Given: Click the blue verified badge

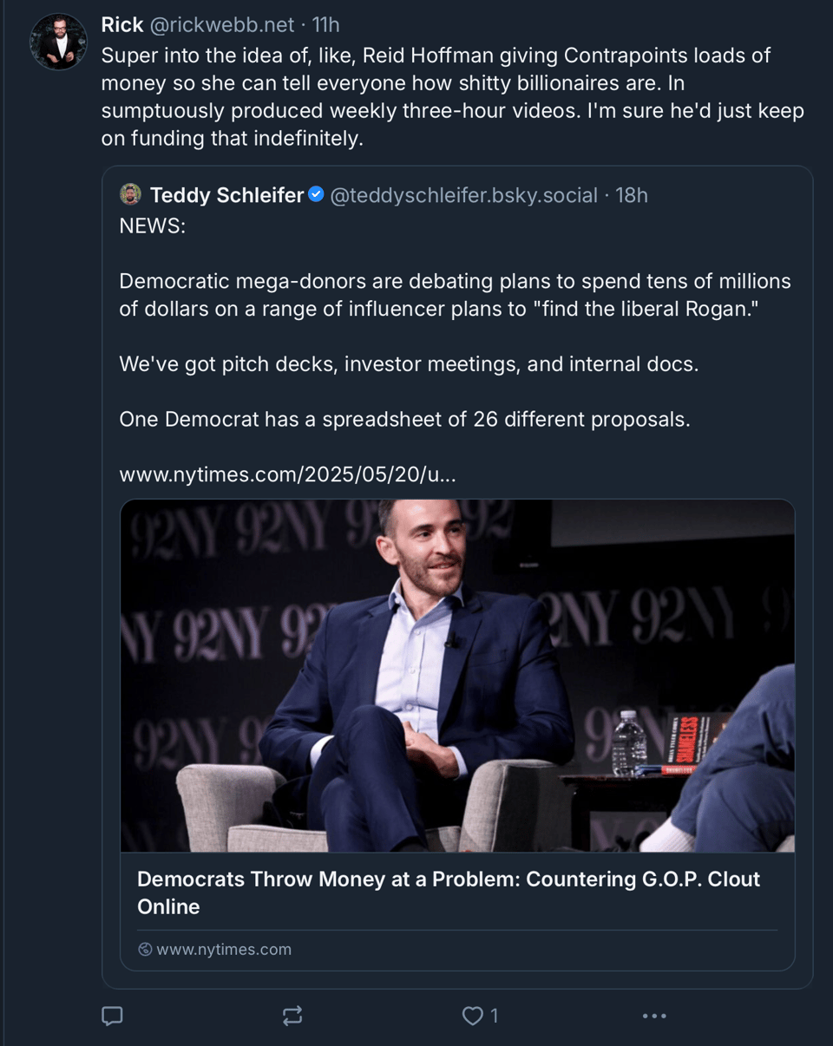Looking at the screenshot, I should point(316,194).
